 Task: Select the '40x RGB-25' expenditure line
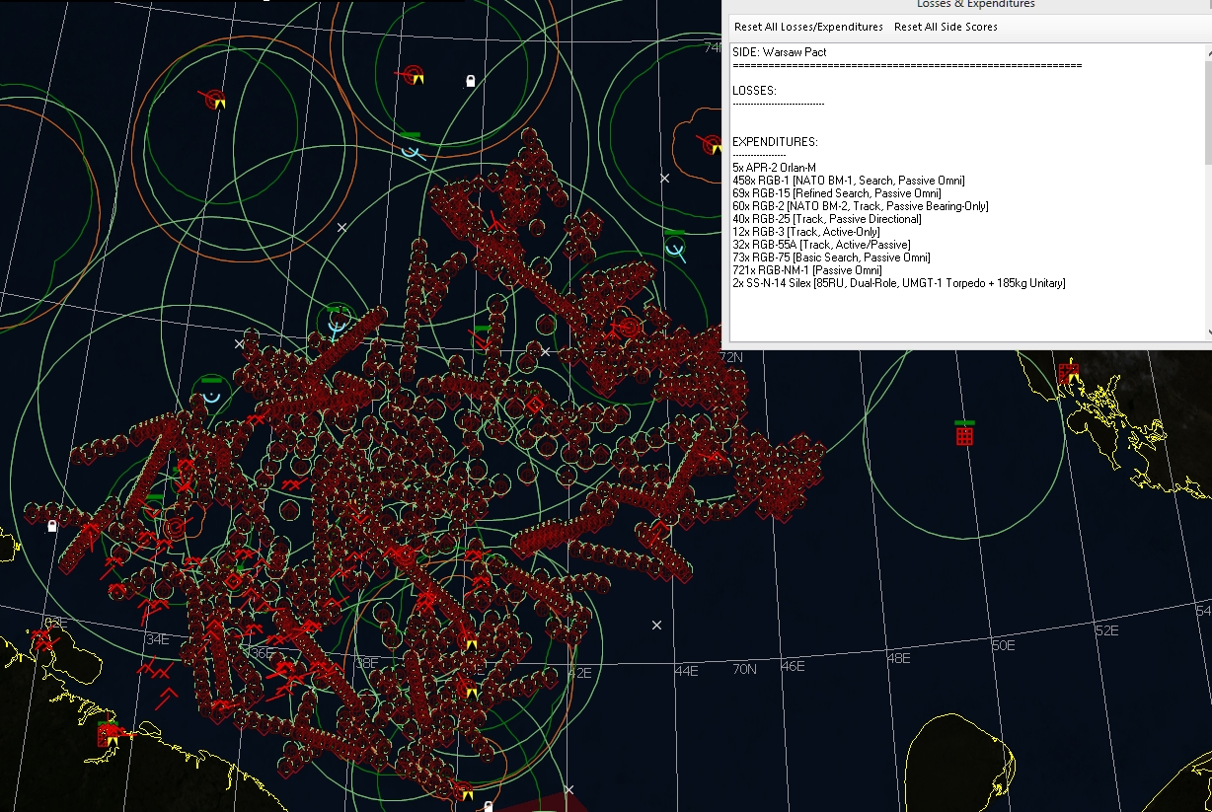coord(827,219)
